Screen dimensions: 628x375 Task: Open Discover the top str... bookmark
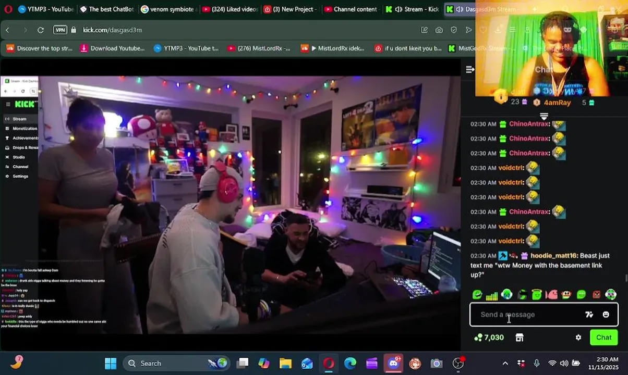pyautogui.click(x=40, y=48)
